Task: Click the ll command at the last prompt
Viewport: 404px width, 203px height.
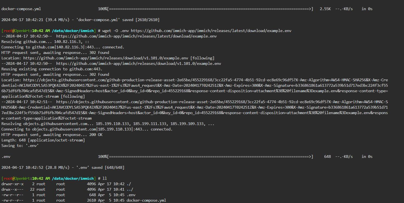Action: 105,178
